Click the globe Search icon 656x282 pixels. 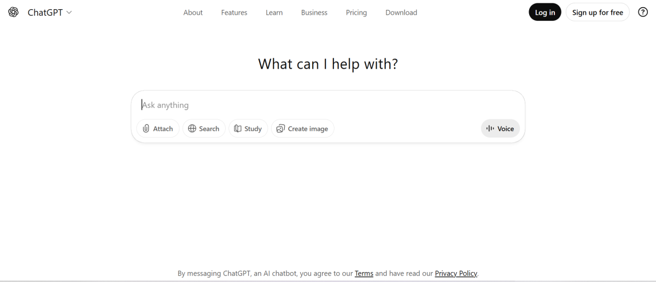click(192, 129)
